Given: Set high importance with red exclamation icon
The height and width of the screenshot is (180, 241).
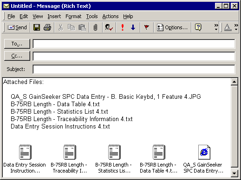Looking at the screenshot, I should [123, 27].
